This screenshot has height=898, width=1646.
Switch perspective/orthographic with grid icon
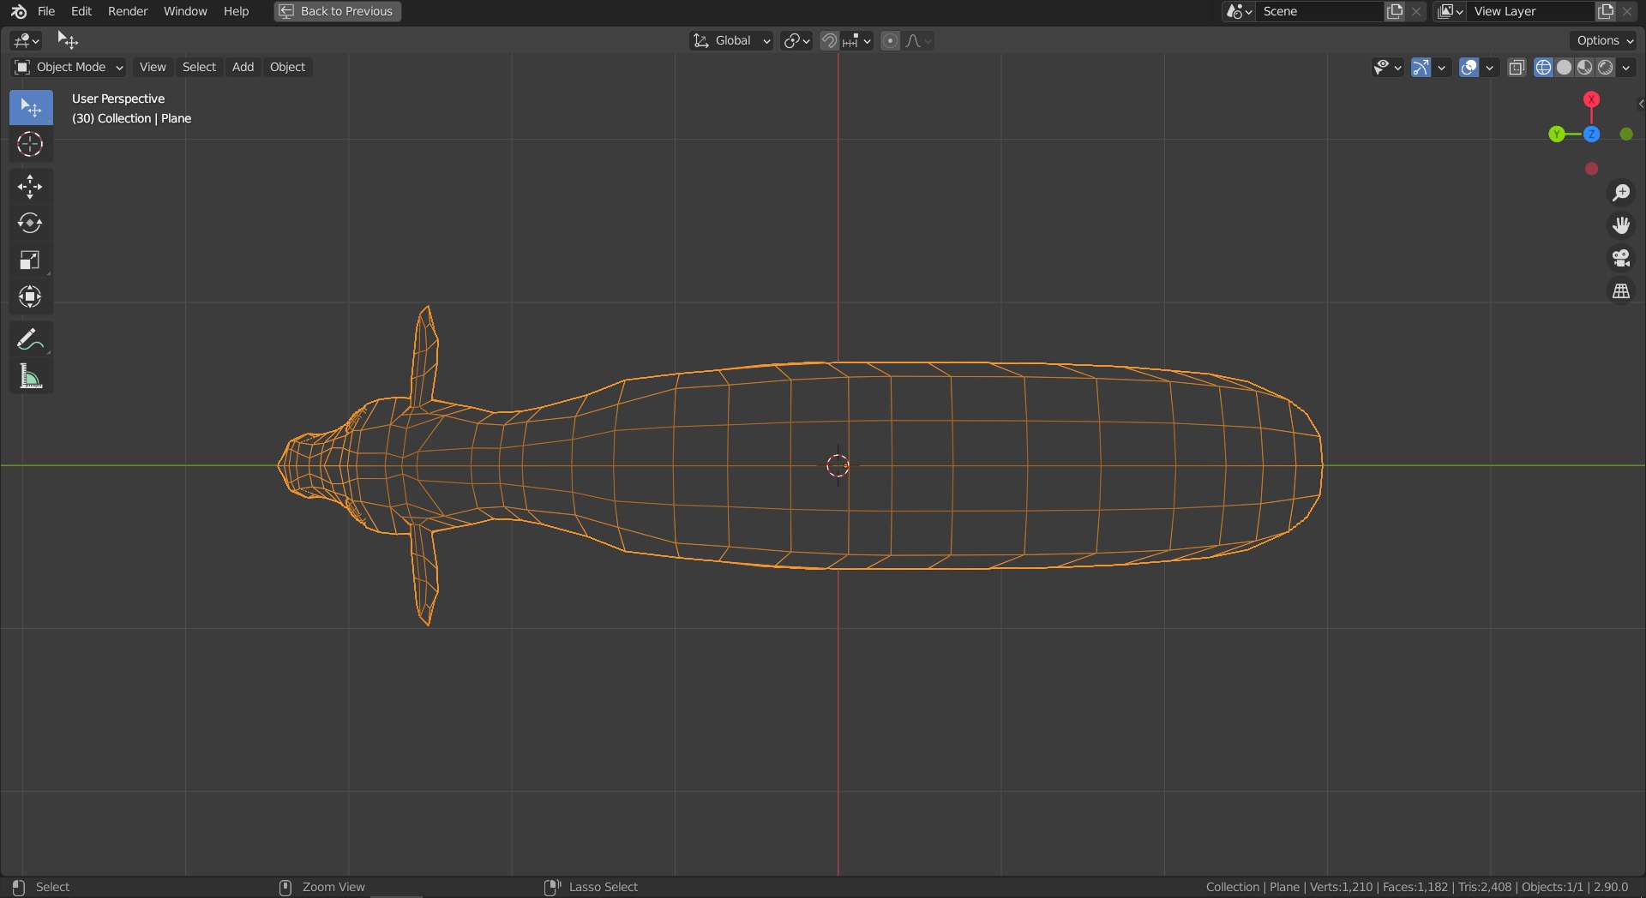click(1620, 292)
